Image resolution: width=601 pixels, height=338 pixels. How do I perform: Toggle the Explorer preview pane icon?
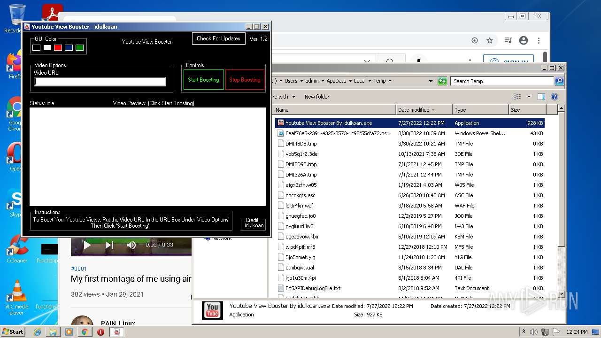[541, 97]
